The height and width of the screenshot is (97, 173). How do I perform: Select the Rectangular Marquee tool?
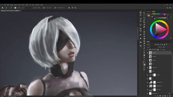144,15
